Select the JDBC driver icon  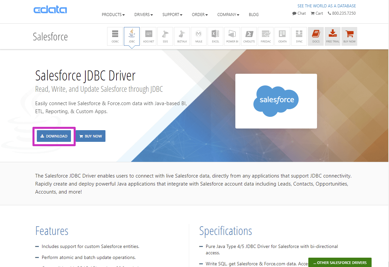click(x=132, y=36)
